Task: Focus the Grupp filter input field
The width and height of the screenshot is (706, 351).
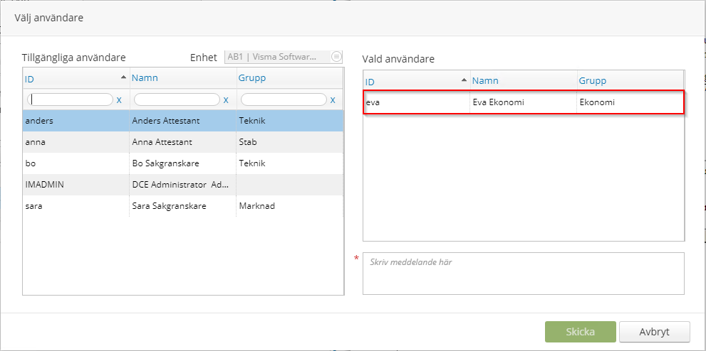Action: click(x=284, y=99)
